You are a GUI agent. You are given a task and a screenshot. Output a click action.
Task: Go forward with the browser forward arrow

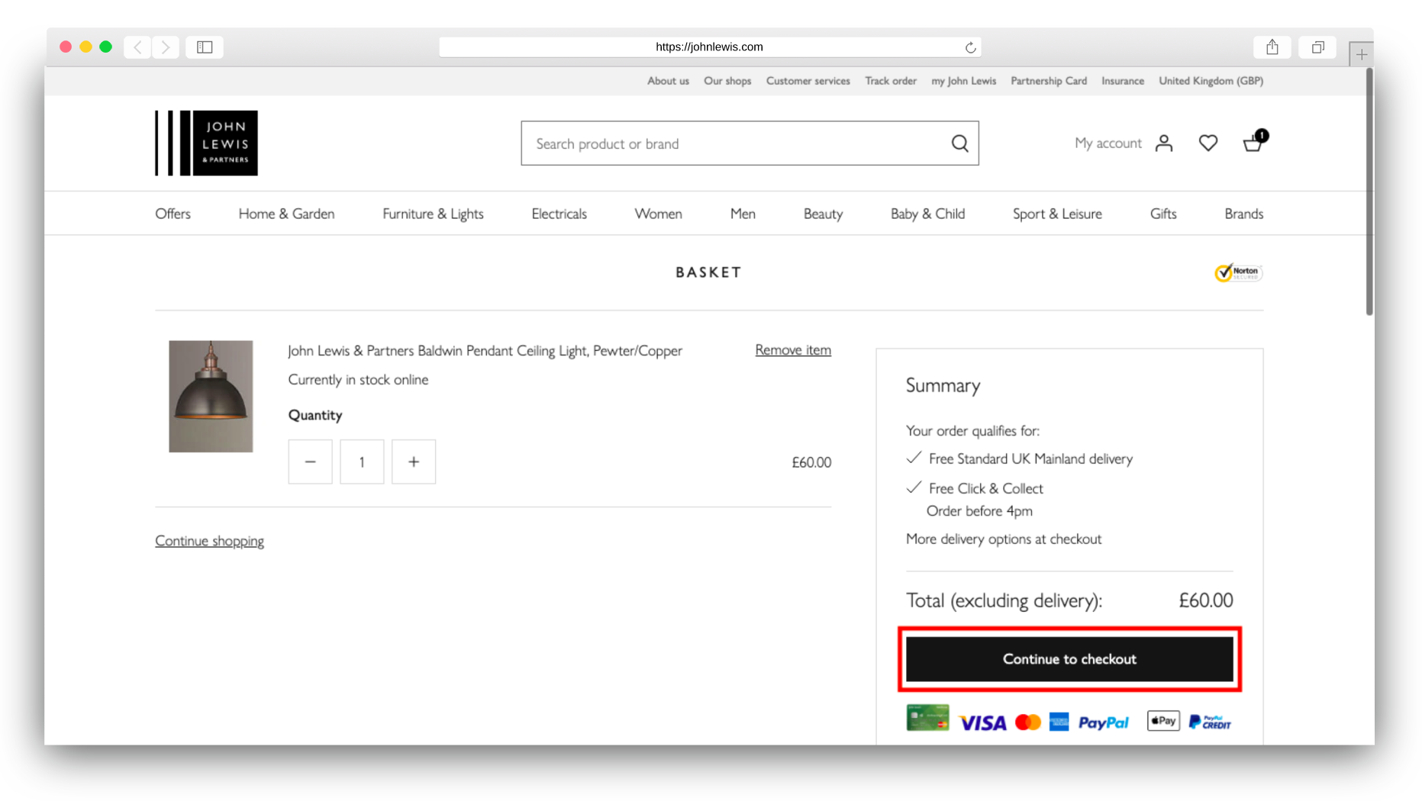coord(166,47)
